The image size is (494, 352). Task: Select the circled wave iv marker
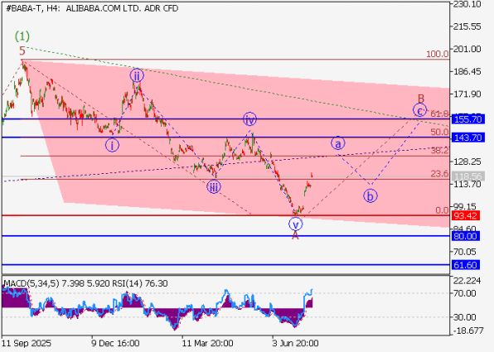(x=249, y=119)
